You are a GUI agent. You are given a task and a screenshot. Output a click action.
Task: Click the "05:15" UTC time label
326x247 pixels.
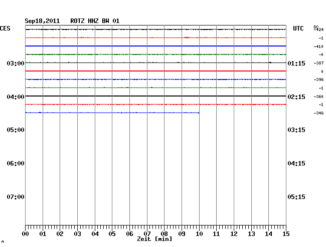296,196
